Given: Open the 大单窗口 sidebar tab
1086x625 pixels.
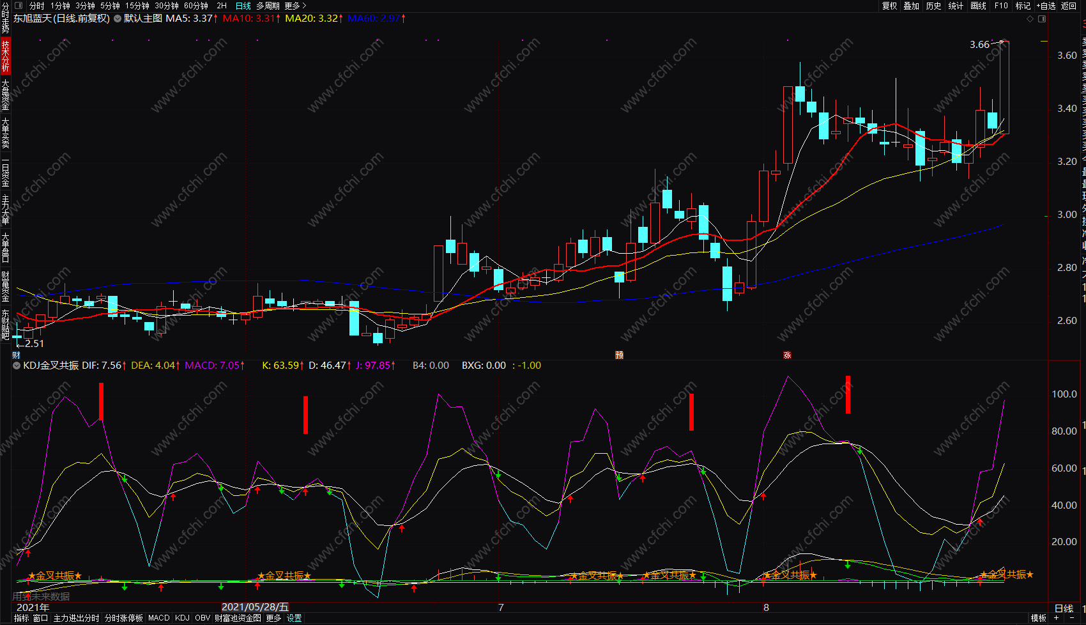Looking at the screenshot, I should (5, 248).
